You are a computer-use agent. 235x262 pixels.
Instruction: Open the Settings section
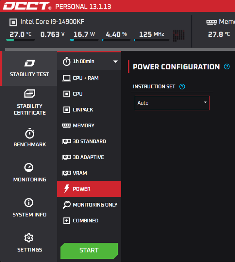coord(29,243)
